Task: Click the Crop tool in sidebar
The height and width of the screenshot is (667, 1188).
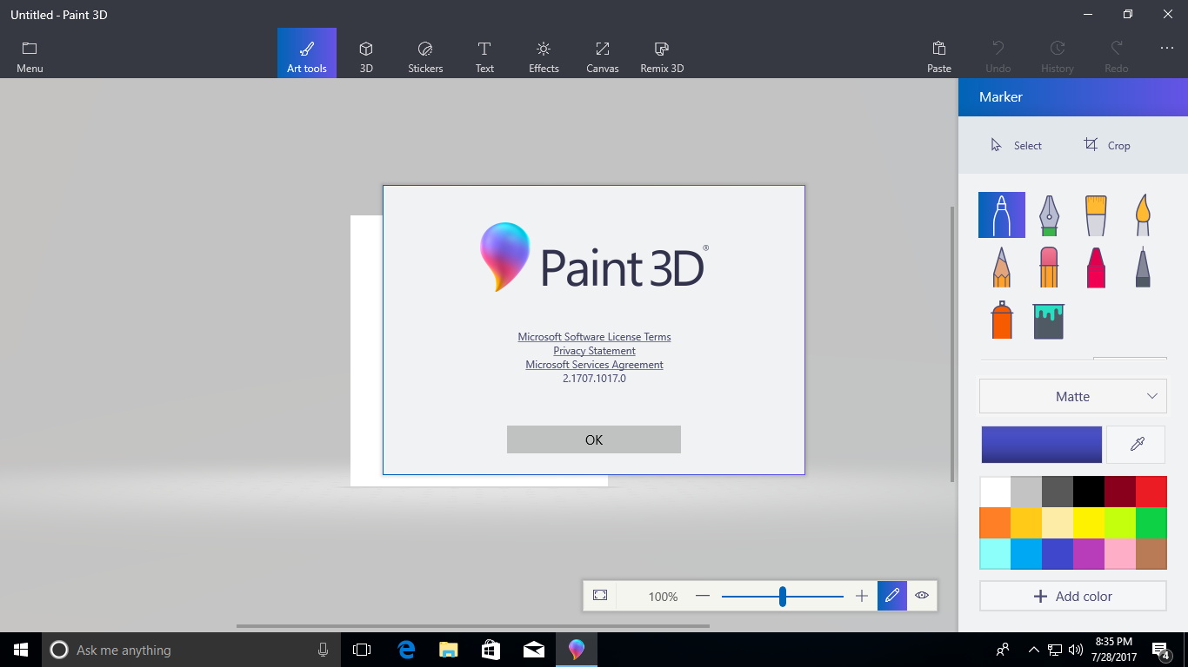Action: (1107, 145)
